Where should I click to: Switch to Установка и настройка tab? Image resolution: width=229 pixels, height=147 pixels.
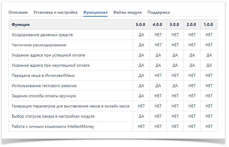coord(55,13)
